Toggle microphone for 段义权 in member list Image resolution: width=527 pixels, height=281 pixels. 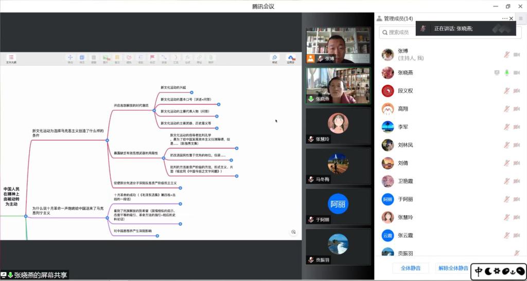[x=507, y=91]
